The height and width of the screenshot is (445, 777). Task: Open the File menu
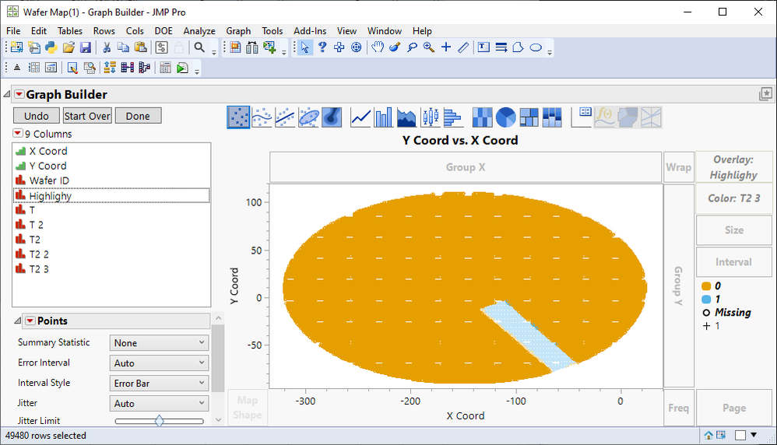pos(13,30)
